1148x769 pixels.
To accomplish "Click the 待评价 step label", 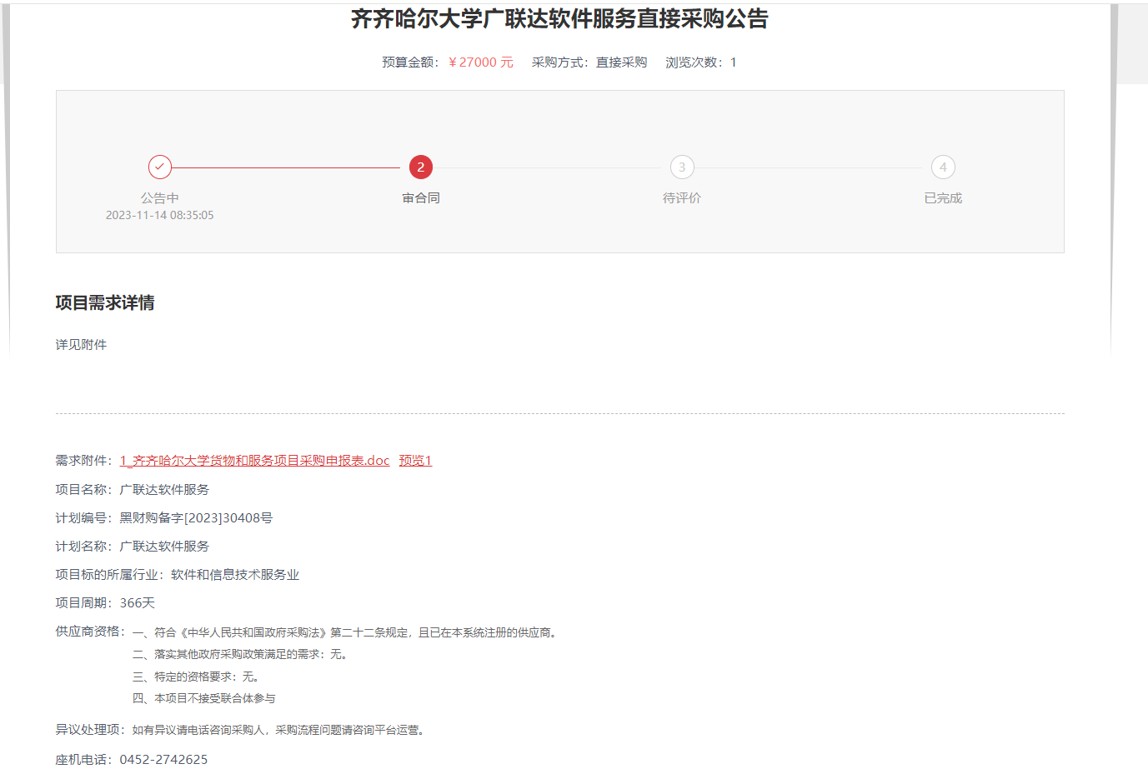I will (682, 198).
